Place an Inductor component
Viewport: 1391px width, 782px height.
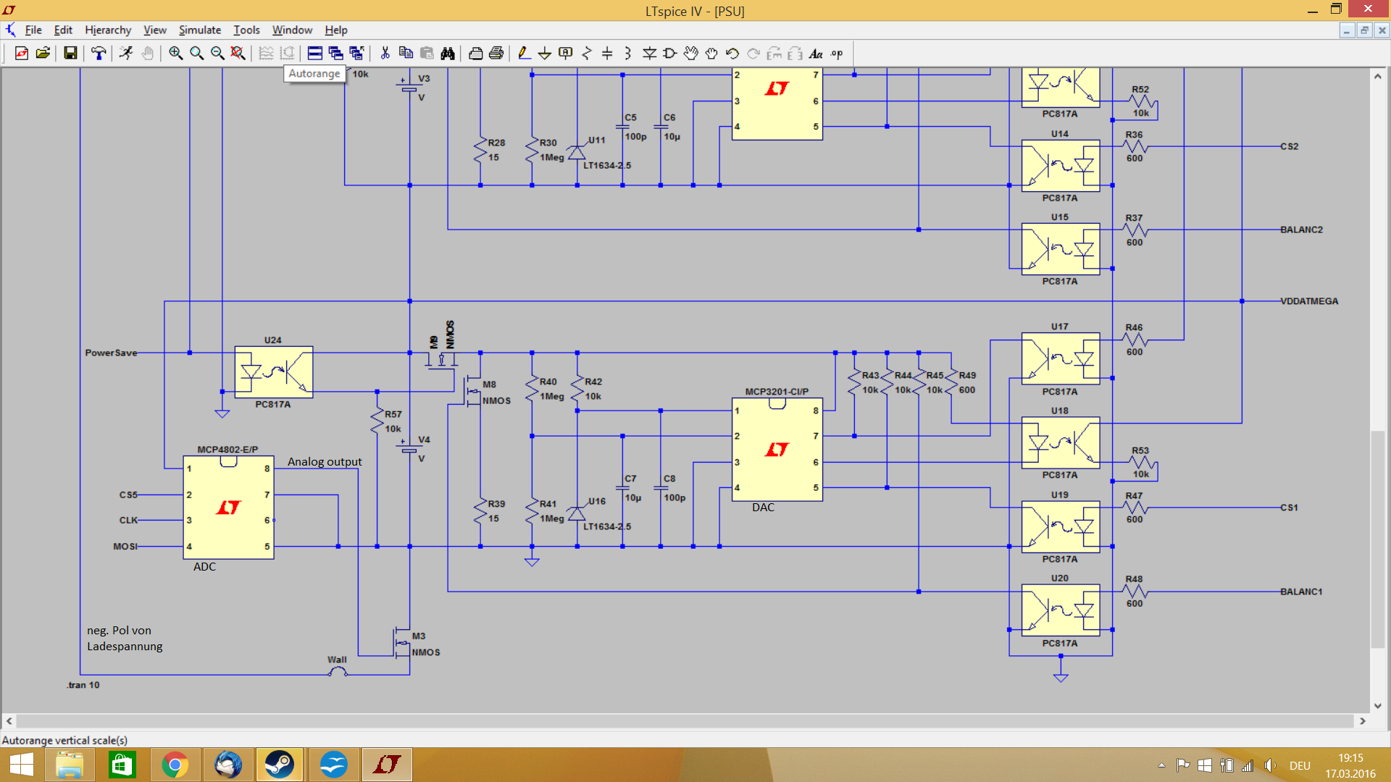pyautogui.click(x=628, y=53)
